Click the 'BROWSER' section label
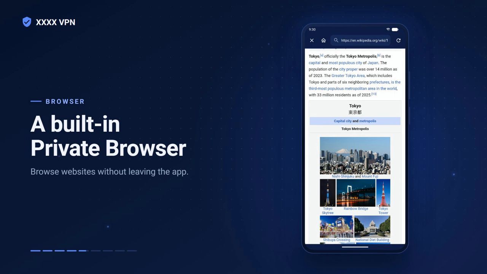 tap(65, 102)
